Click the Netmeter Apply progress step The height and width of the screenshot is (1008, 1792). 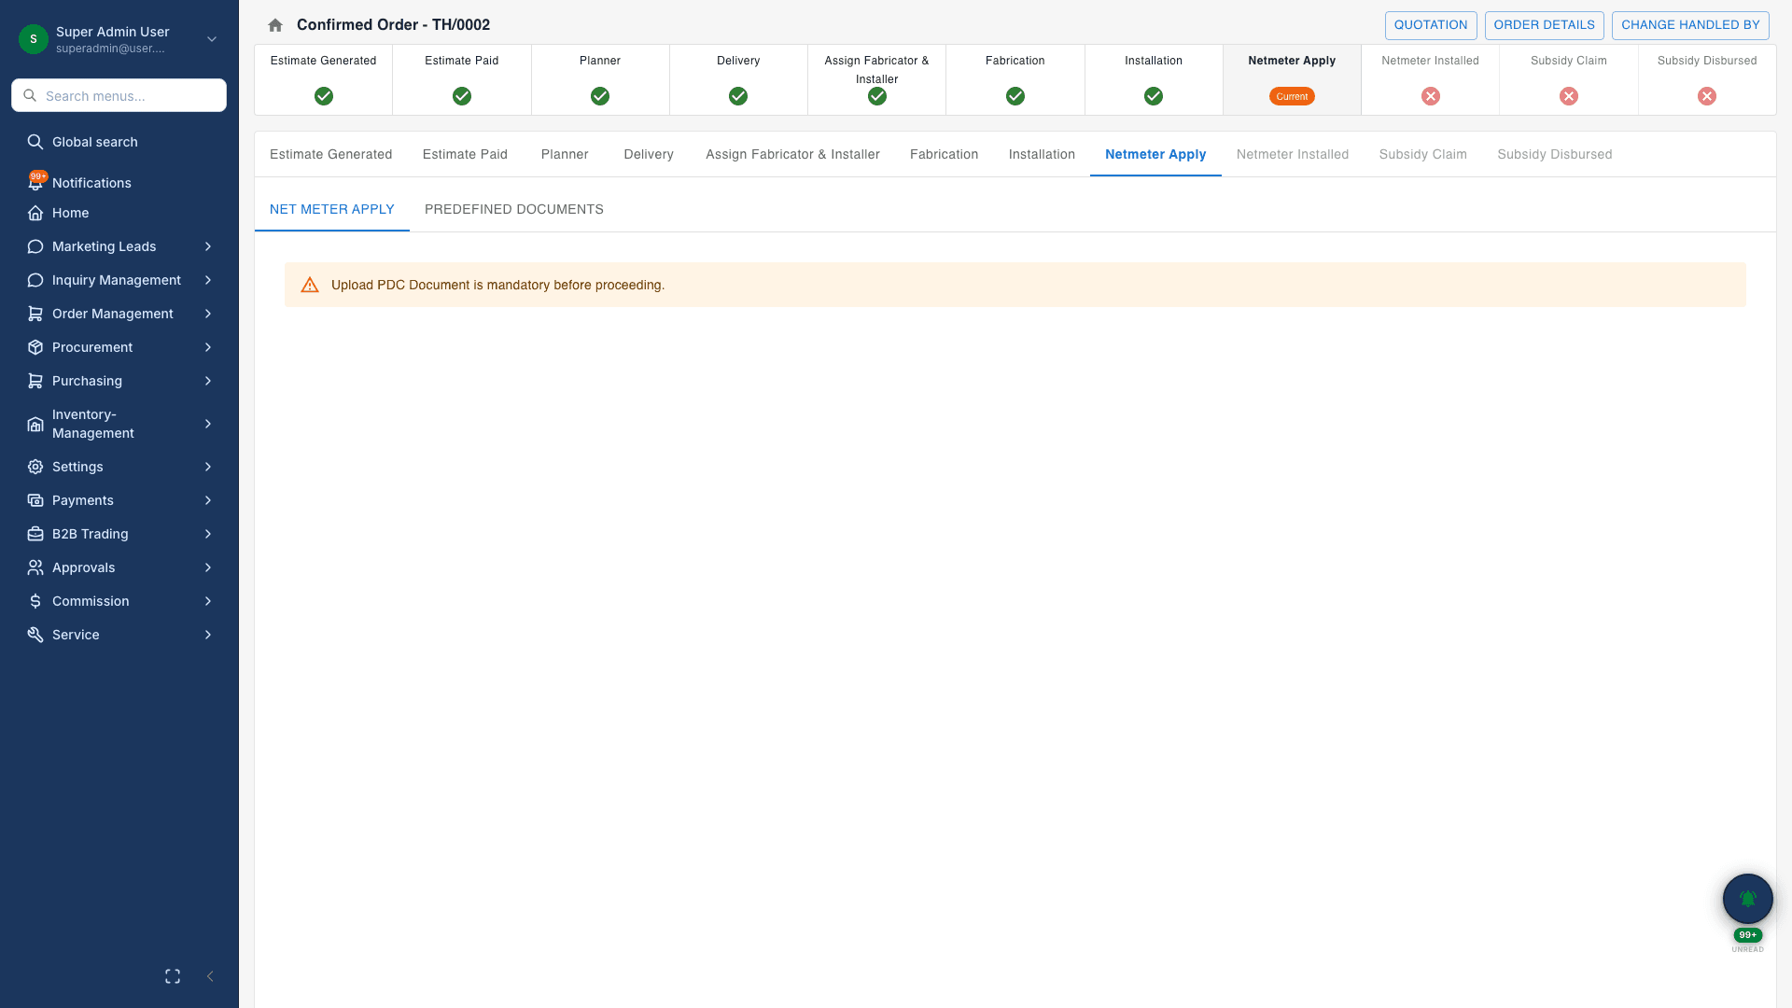point(1292,79)
